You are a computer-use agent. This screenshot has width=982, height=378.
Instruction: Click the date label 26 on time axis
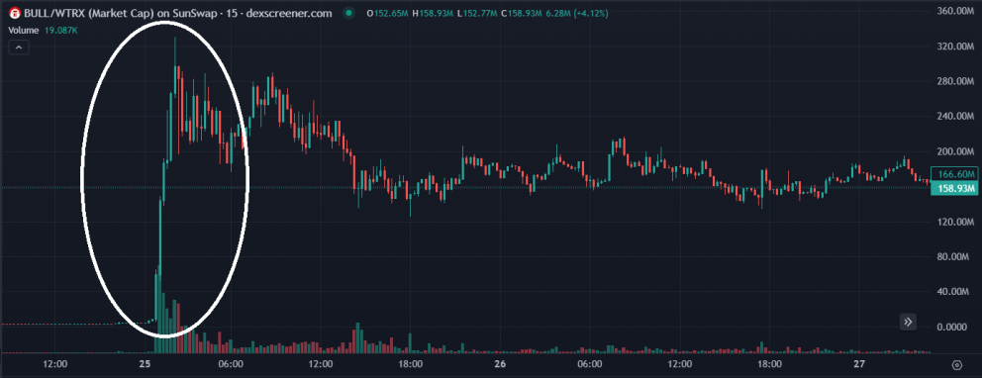[500, 364]
